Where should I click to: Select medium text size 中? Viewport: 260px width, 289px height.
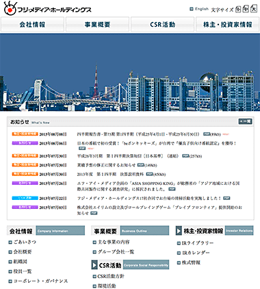click(246, 9)
